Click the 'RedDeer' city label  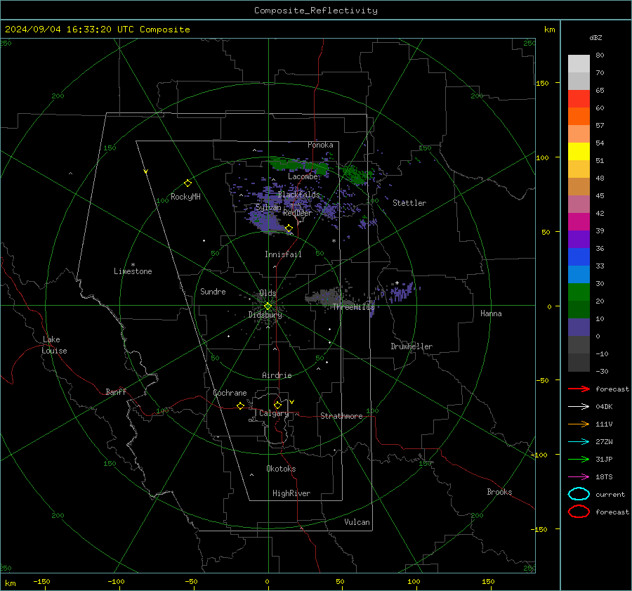pyautogui.click(x=298, y=213)
